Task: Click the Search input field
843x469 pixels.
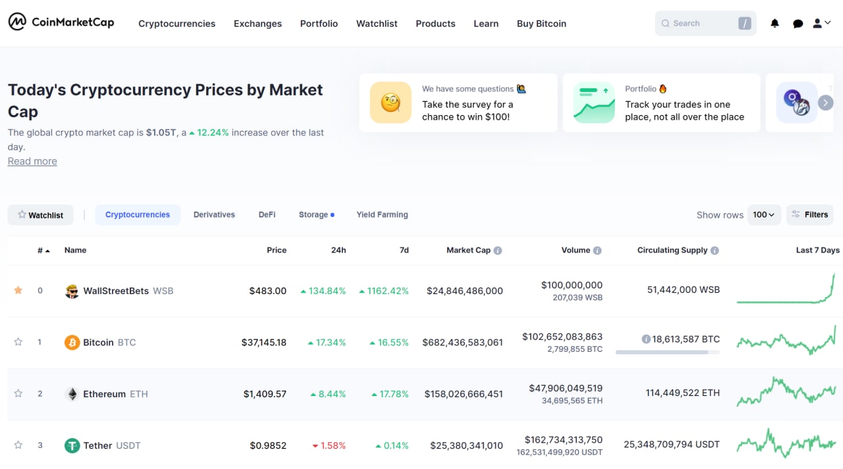Action: click(x=705, y=24)
